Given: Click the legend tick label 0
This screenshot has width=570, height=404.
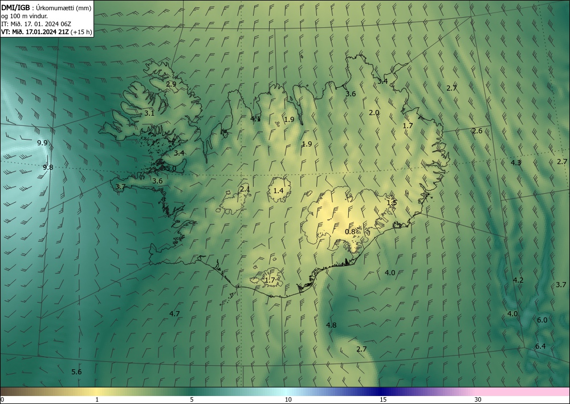Looking at the screenshot, I should pyautogui.click(x=2, y=400).
